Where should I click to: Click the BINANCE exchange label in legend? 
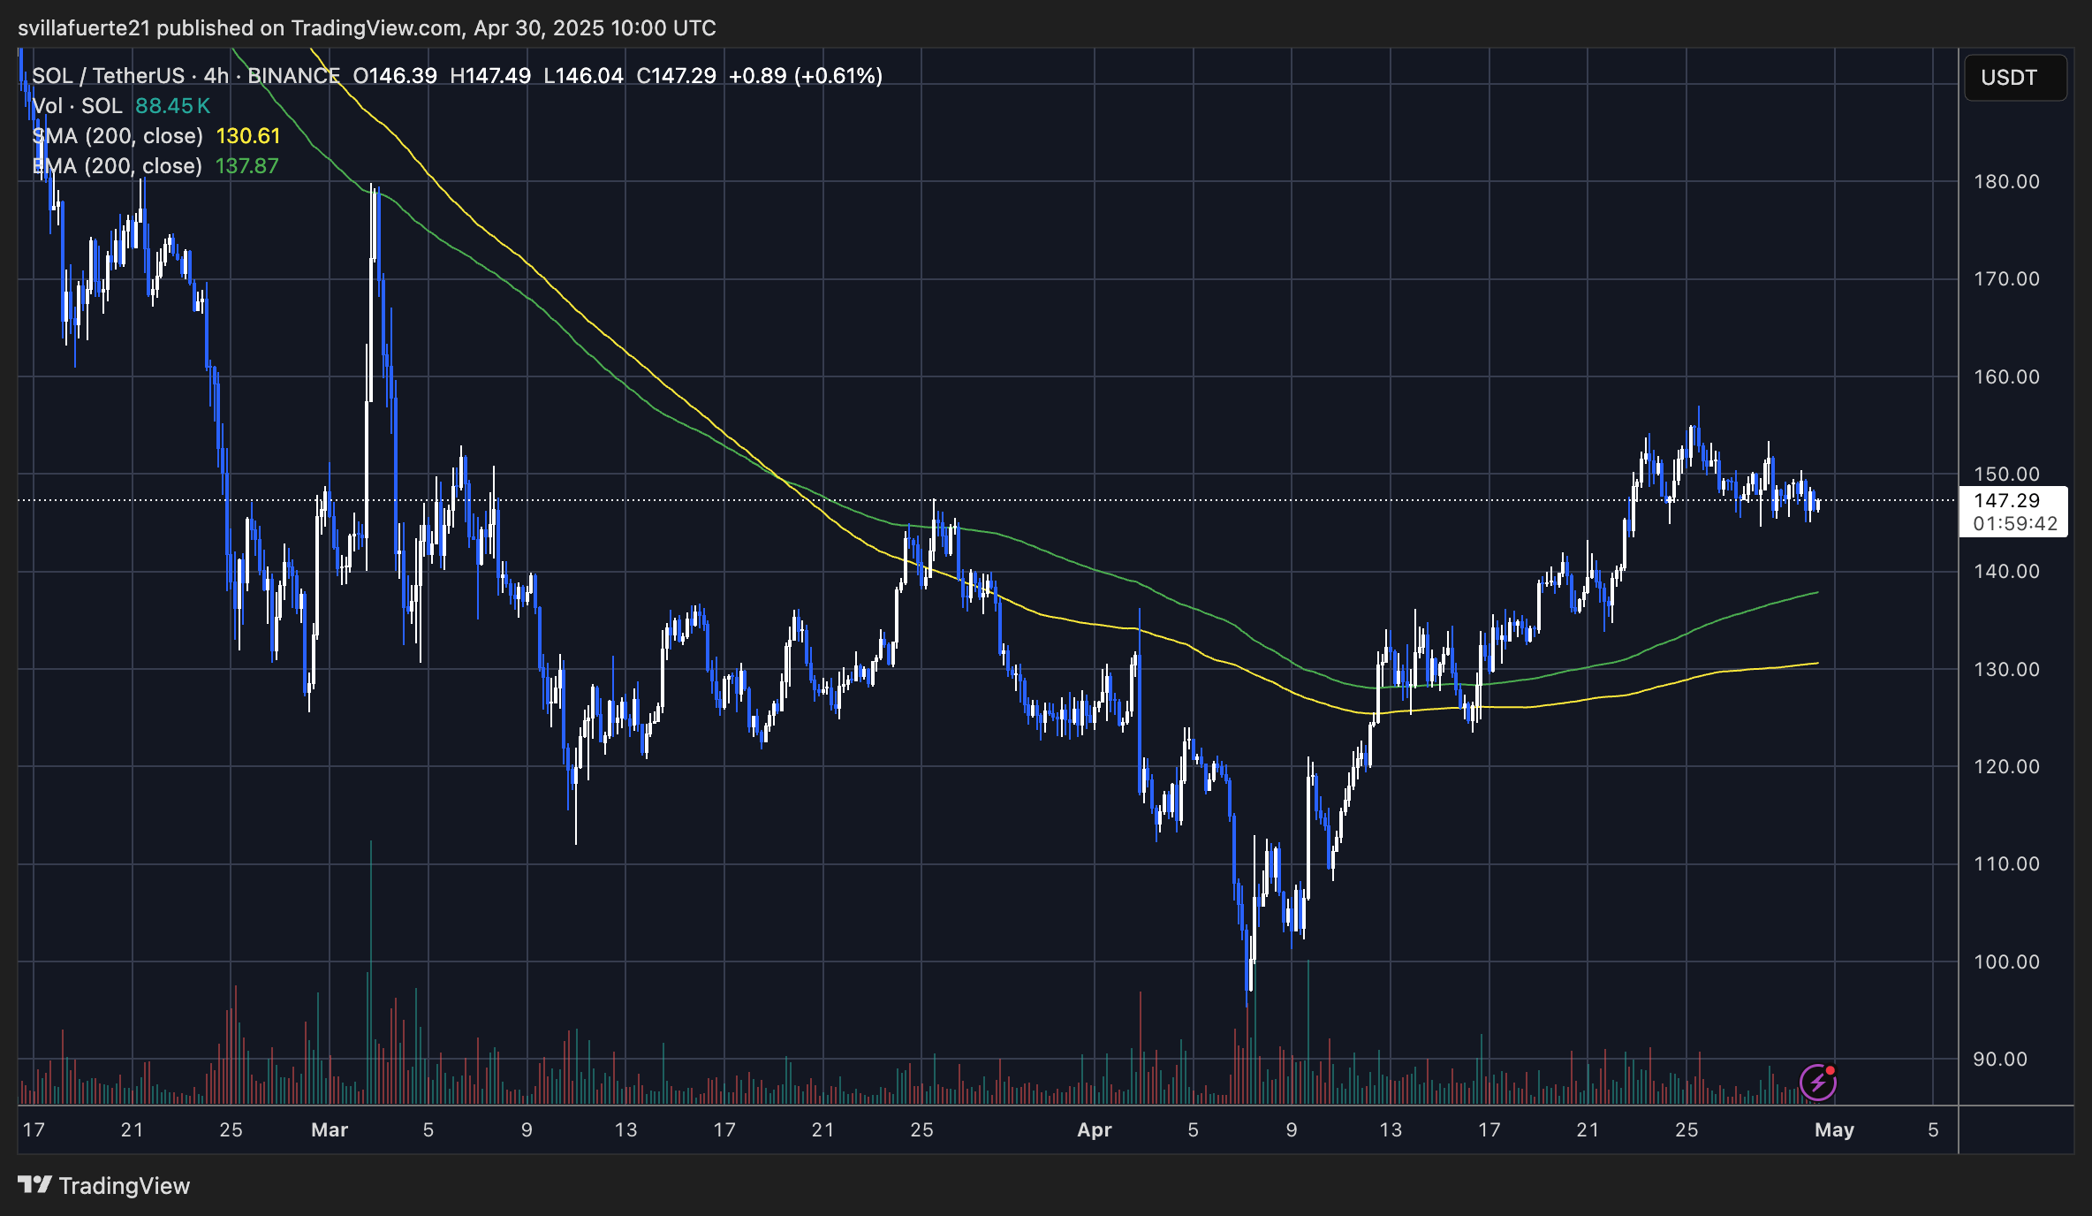click(x=293, y=76)
